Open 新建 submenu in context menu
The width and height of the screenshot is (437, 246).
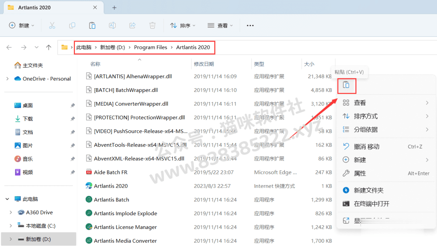pyautogui.click(x=386, y=160)
